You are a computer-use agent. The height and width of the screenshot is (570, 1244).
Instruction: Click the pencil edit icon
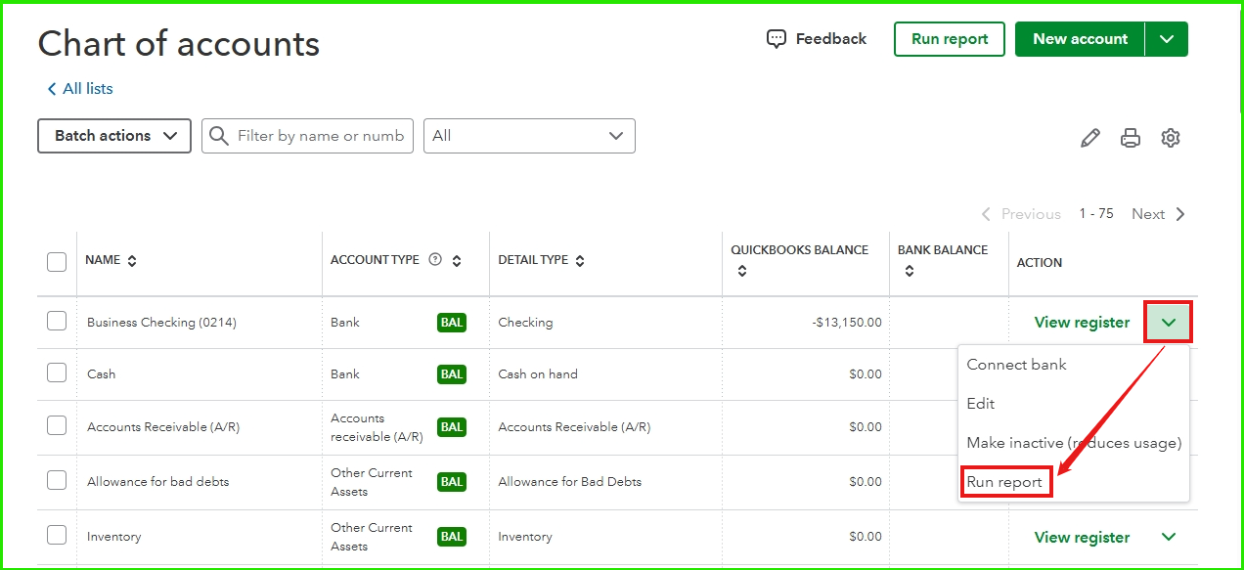(1089, 138)
